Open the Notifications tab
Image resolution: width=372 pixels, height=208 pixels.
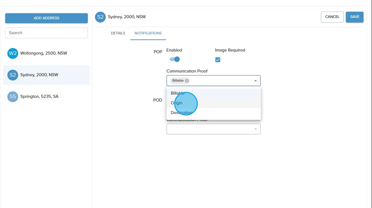click(x=148, y=33)
